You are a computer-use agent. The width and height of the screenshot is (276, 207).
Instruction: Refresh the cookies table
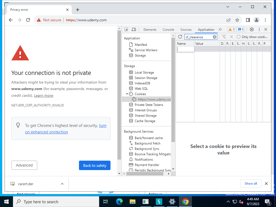point(180,37)
